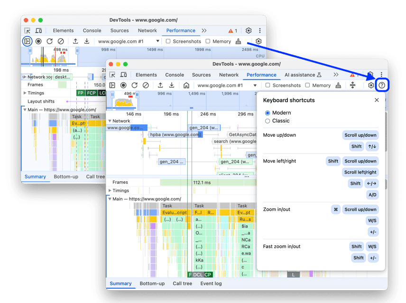Open Network tab in back window

click(148, 30)
